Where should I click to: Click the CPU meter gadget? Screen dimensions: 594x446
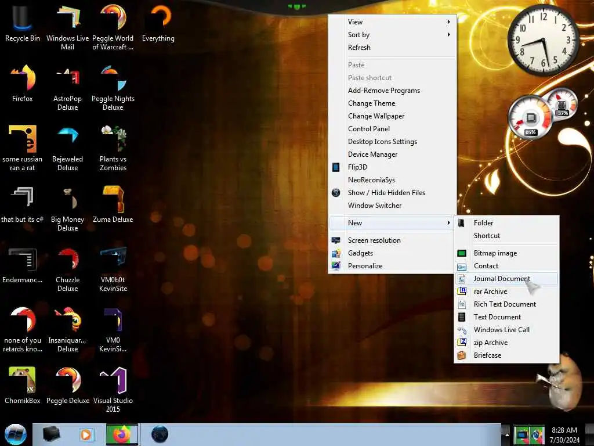pos(530,117)
